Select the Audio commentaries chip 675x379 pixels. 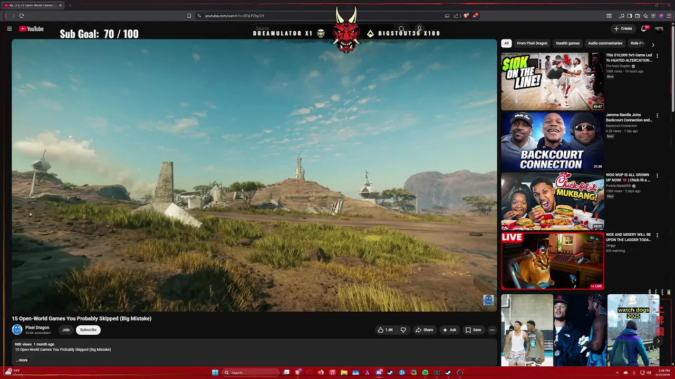[605, 43]
